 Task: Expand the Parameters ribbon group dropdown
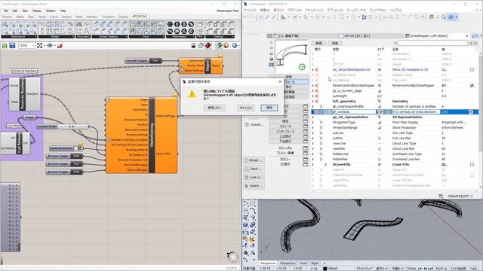click(193, 37)
